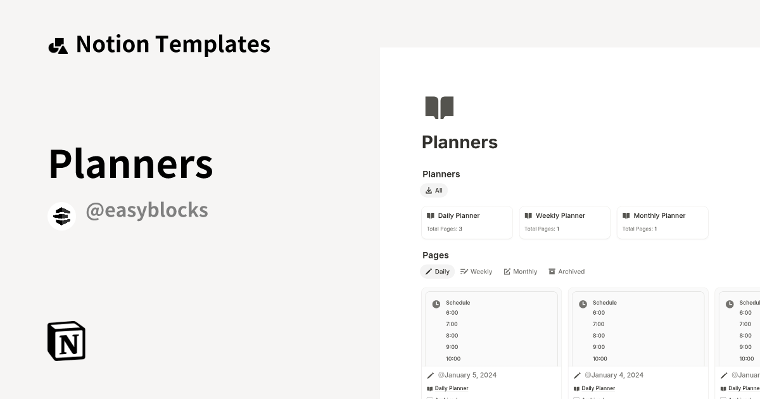Click the Notion Templates logo icon
The width and height of the screenshot is (760, 399).
58,44
